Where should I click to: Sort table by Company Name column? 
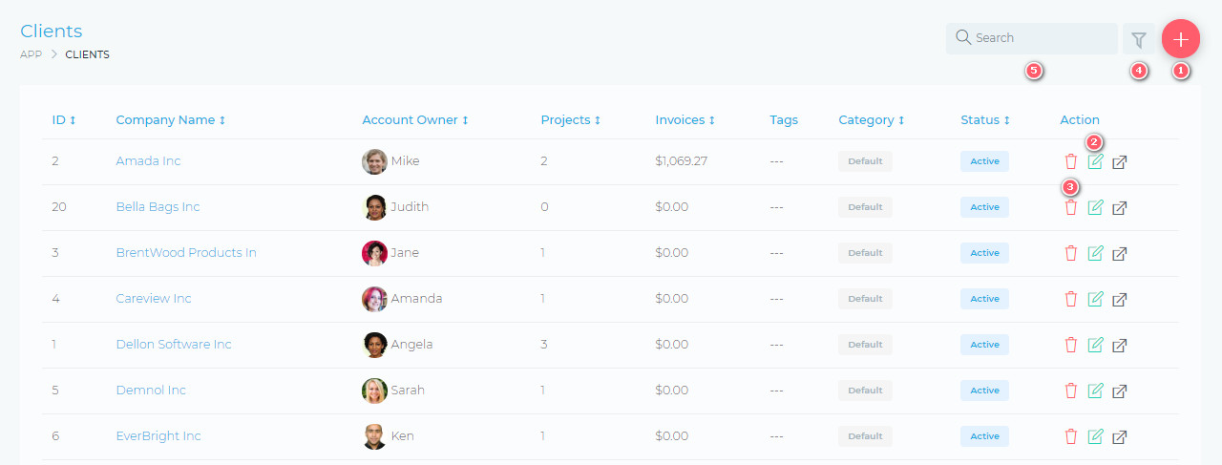point(170,120)
